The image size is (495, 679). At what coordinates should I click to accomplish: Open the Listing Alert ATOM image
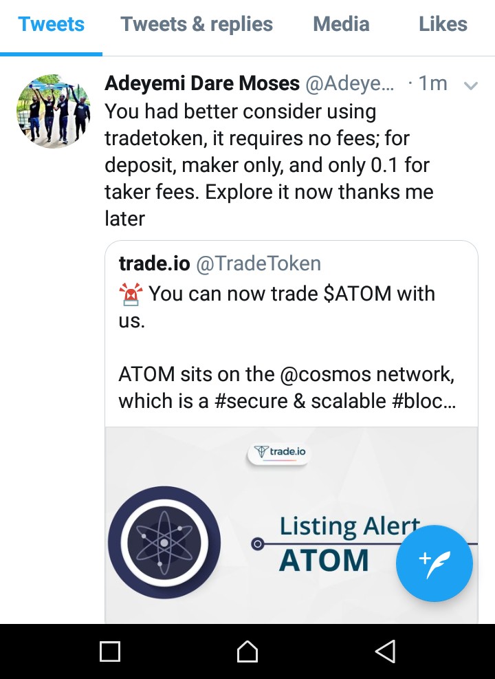click(x=291, y=526)
